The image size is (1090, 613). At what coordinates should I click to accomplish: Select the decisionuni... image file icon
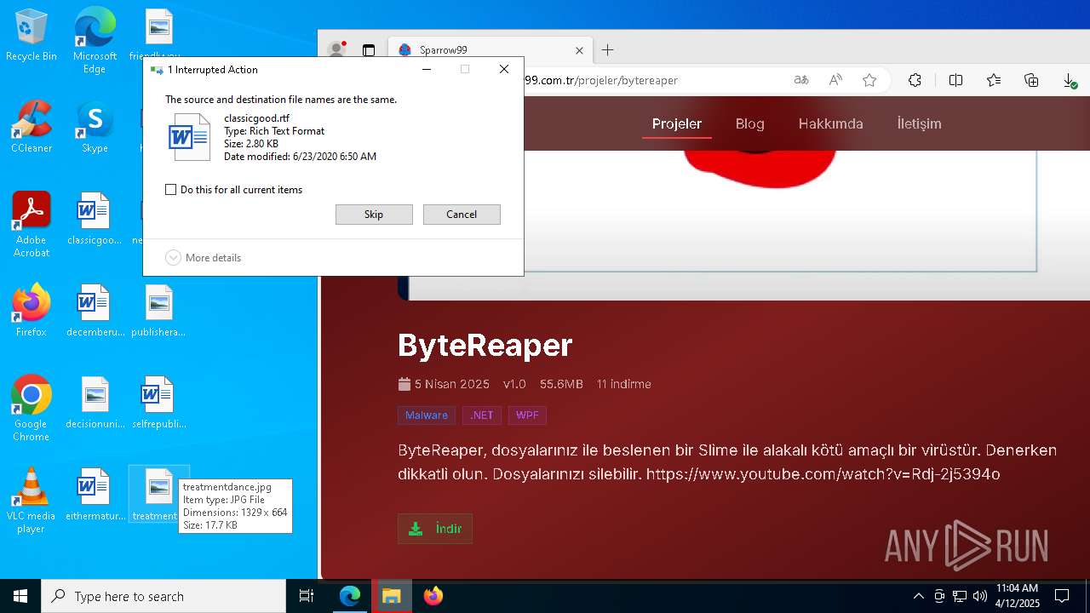point(95,403)
